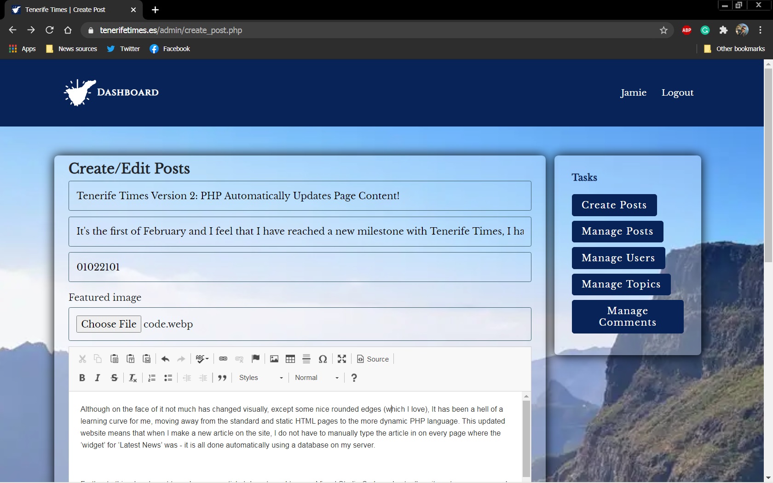This screenshot has width=773, height=483.
Task: Apply Italic formatting in the editor toolbar
Action: [x=98, y=378]
